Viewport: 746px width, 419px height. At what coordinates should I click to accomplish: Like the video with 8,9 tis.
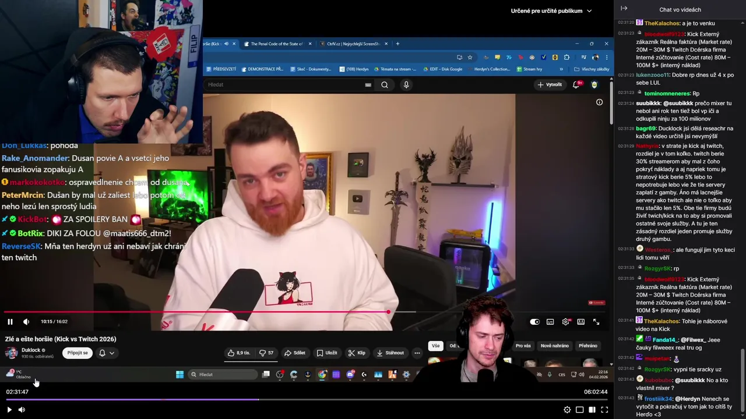pos(240,353)
